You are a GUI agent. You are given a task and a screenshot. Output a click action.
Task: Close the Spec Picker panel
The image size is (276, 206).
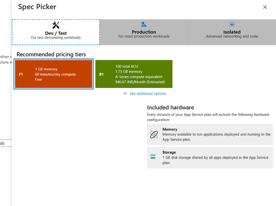pyautogui.click(x=265, y=7)
